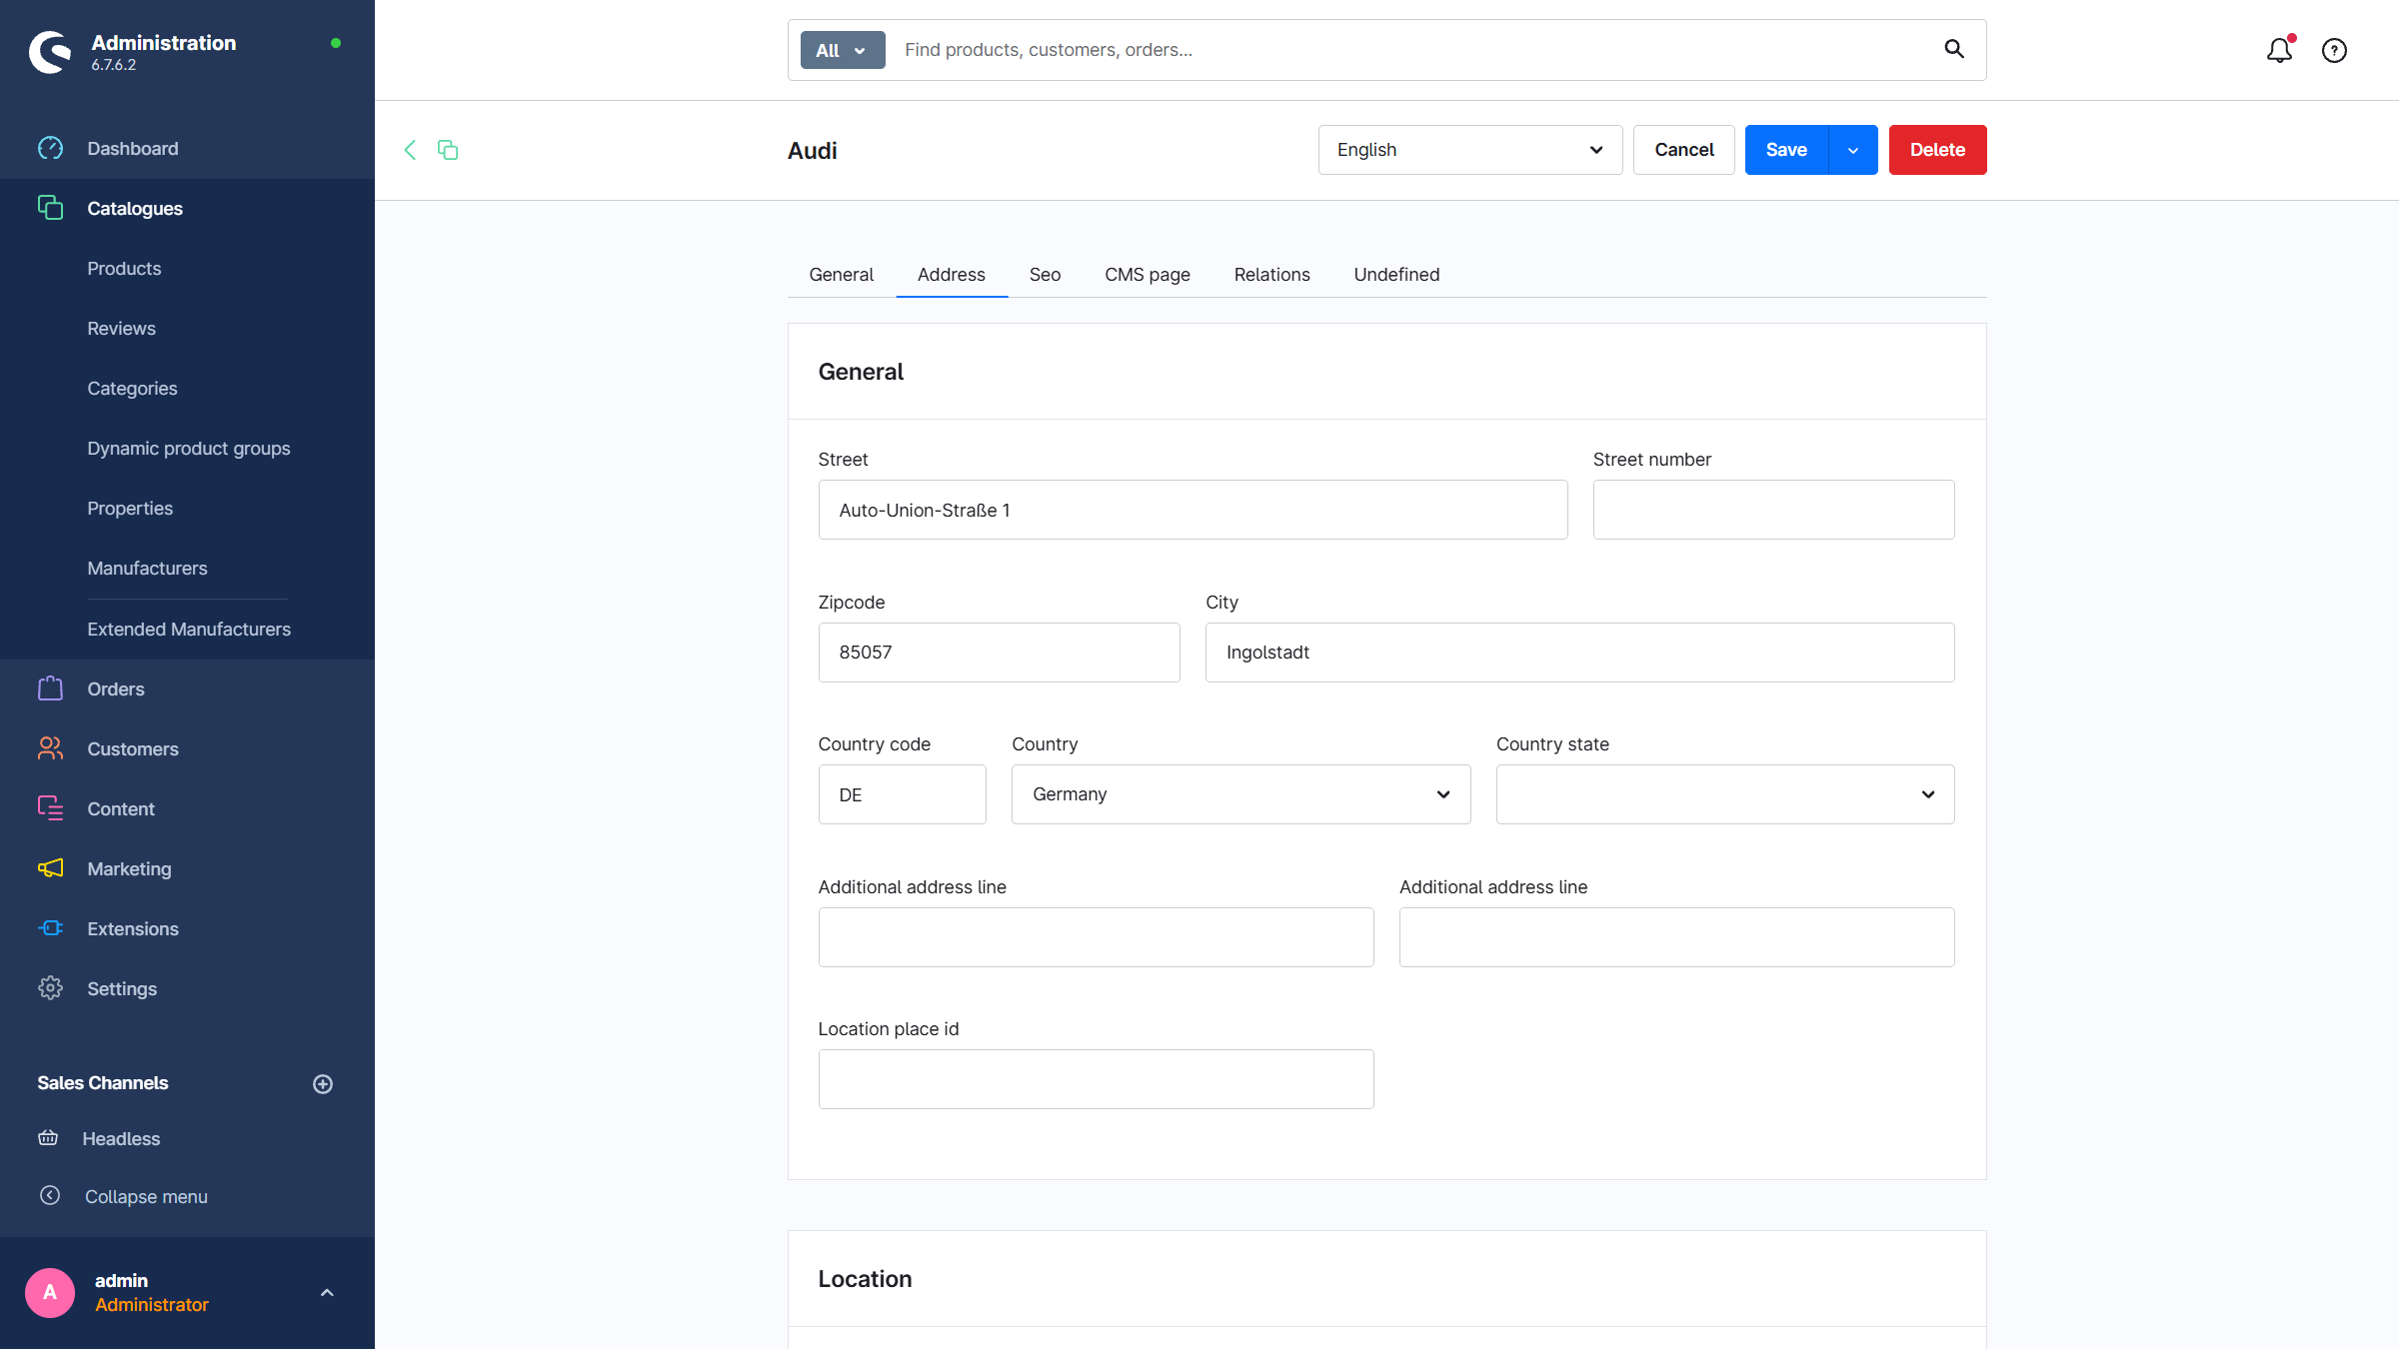Collapse the sidebar menu
The height and width of the screenshot is (1349, 2399).
pyautogui.click(x=146, y=1197)
